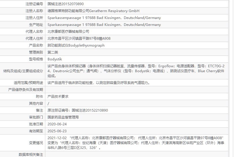The height and width of the screenshot is (157, 234).
Task: Click the 管理类别 label
Action: pos(36,52)
